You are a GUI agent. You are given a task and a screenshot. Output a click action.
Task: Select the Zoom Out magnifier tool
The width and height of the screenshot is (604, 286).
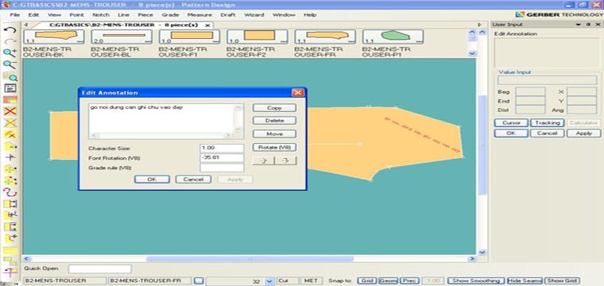pyautogui.click(x=10, y=64)
